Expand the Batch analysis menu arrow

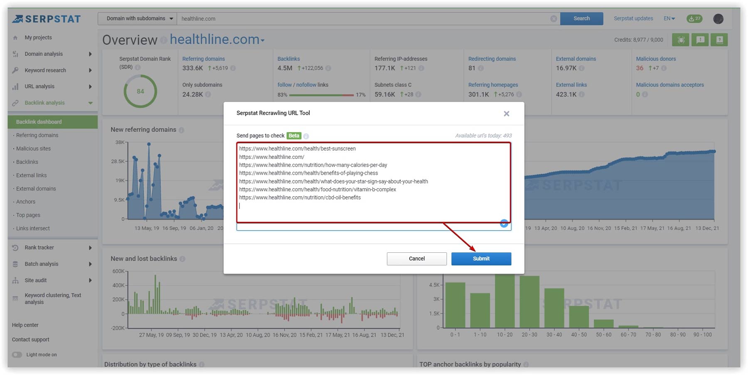(90, 264)
